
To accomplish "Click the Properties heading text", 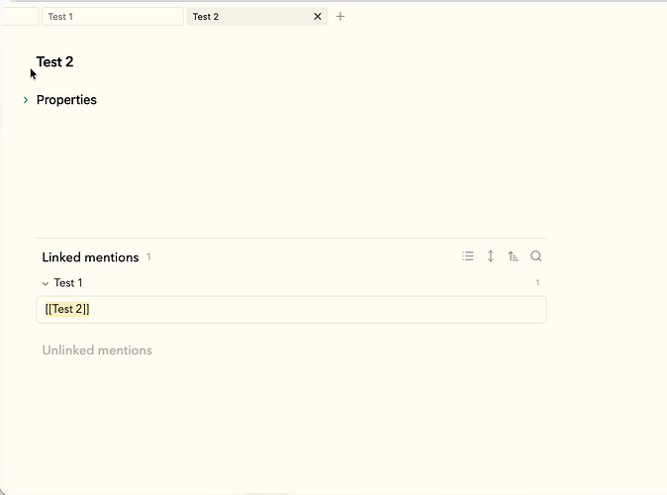I will click(x=66, y=100).
